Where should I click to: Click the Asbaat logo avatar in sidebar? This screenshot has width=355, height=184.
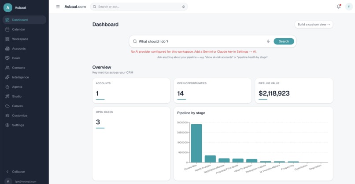click(x=7, y=7)
